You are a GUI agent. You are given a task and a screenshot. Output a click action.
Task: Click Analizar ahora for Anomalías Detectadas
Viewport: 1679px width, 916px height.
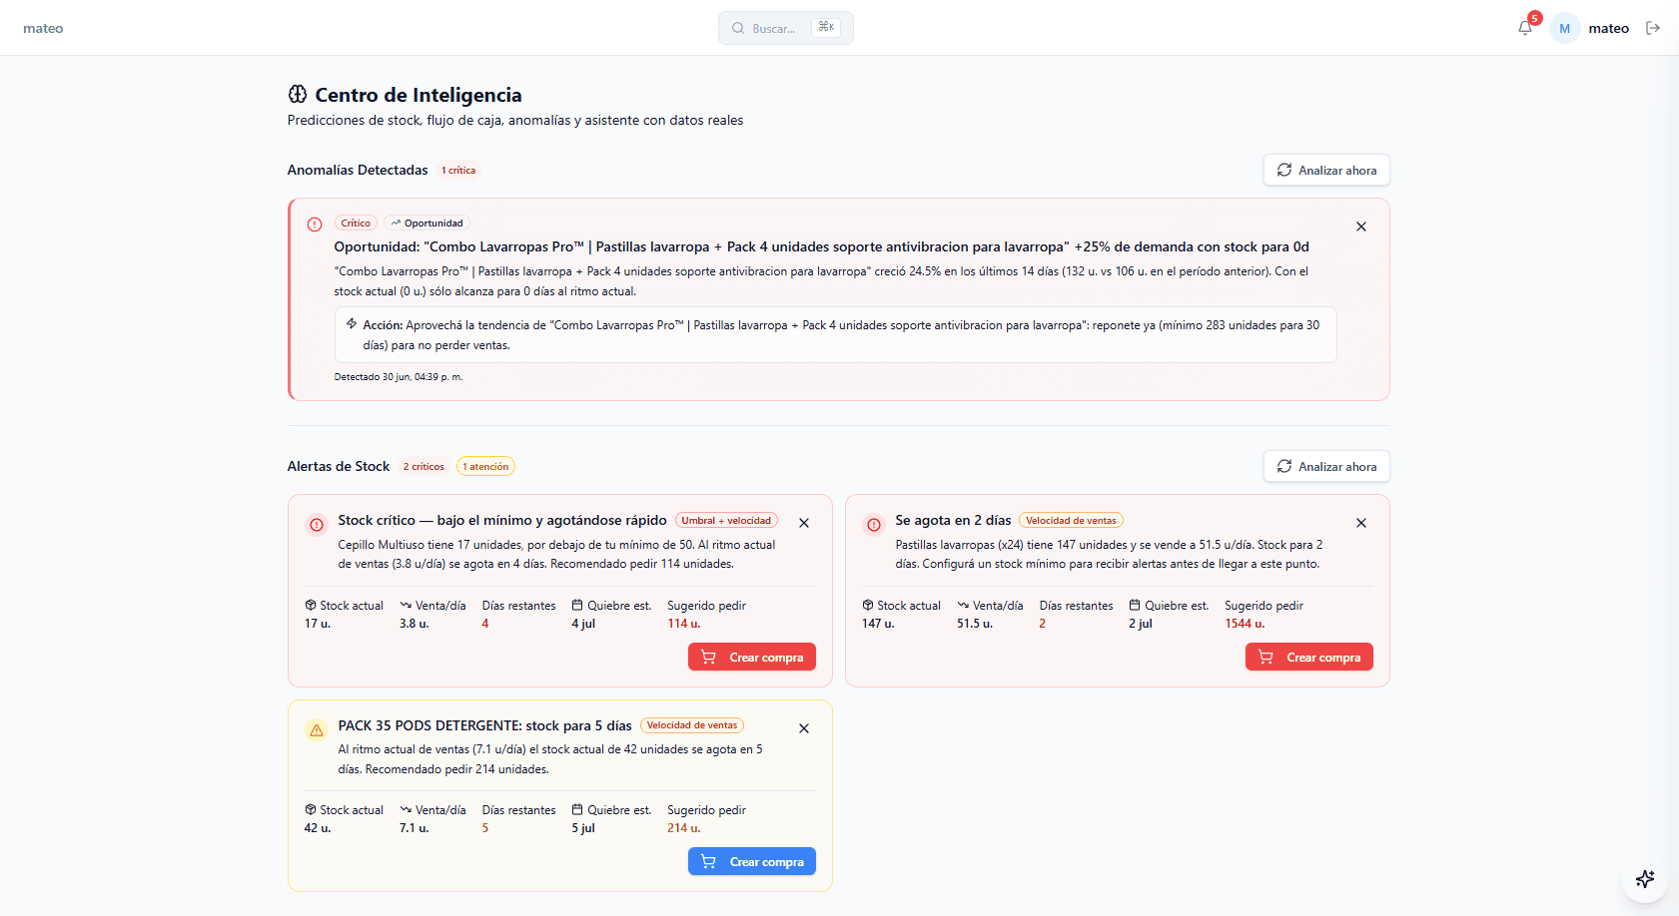[x=1326, y=170]
